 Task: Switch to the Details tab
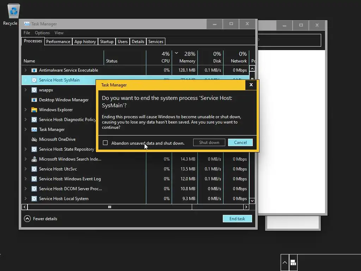pyautogui.click(x=138, y=42)
